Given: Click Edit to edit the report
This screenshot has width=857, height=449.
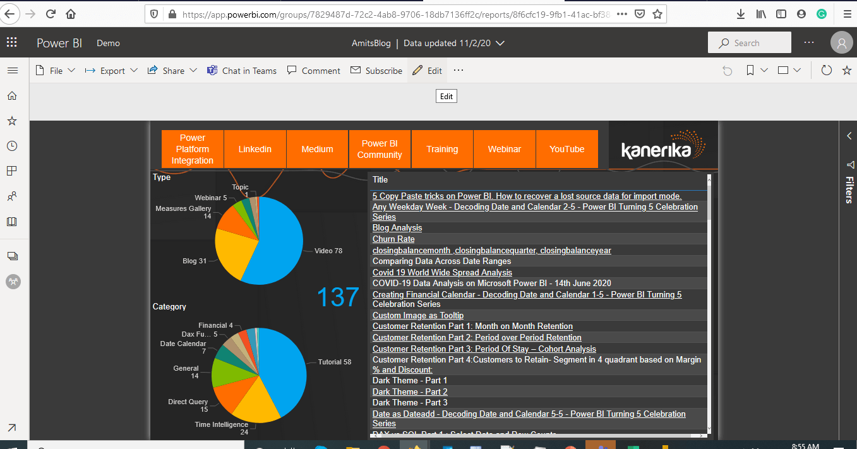Looking at the screenshot, I should tap(428, 71).
